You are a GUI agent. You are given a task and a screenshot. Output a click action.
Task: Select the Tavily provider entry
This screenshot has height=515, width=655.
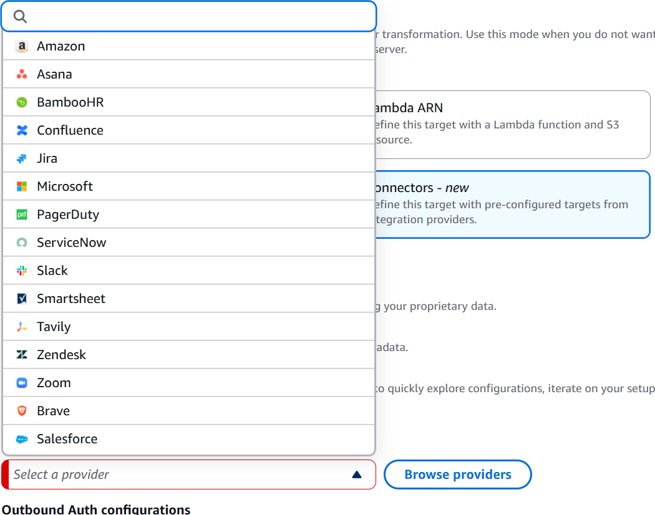(x=188, y=327)
